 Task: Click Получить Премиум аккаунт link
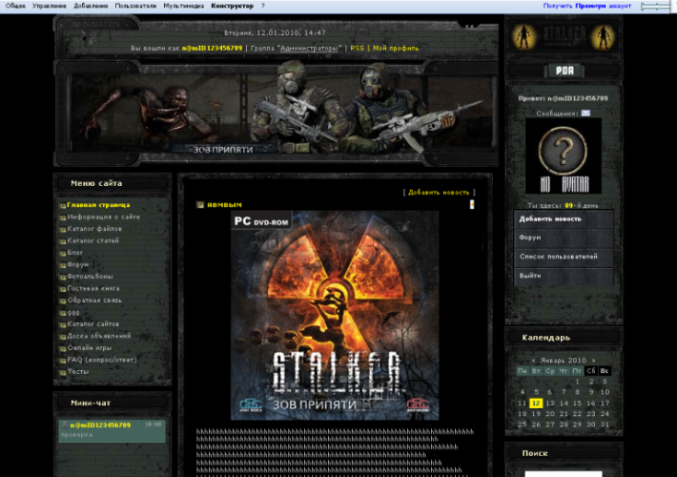click(x=586, y=6)
